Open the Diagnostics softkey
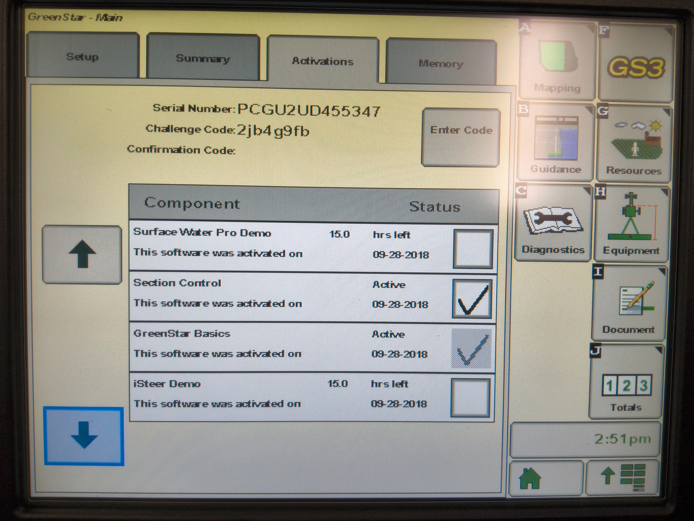 point(553,223)
